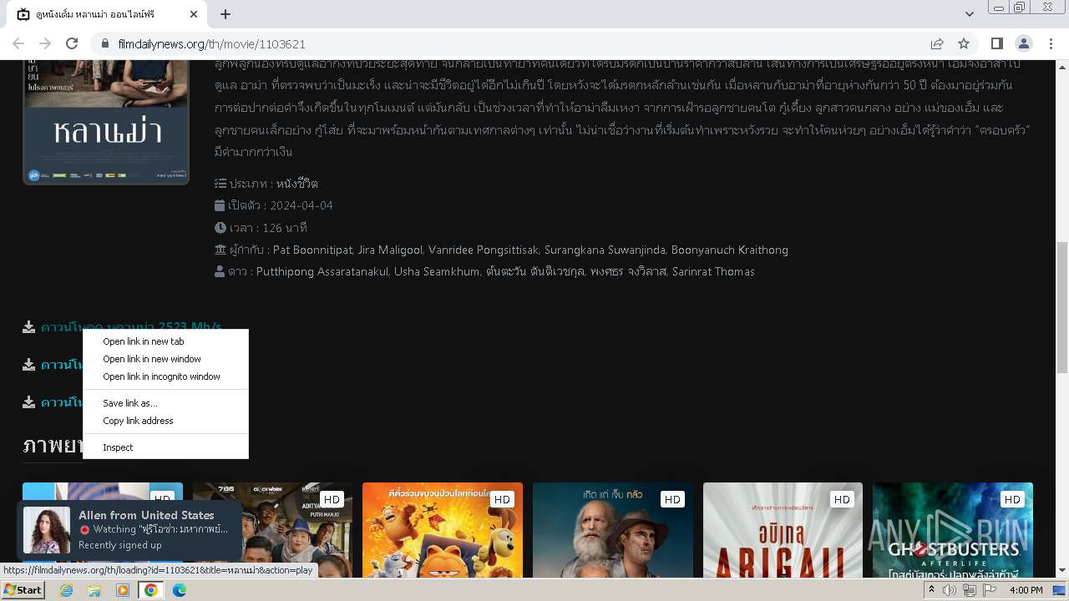Click the ดาวน์โหลด หลานม่า 2523 Mb/s link

pyautogui.click(x=131, y=326)
